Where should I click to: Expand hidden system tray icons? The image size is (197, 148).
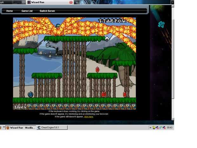tap(150, 128)
